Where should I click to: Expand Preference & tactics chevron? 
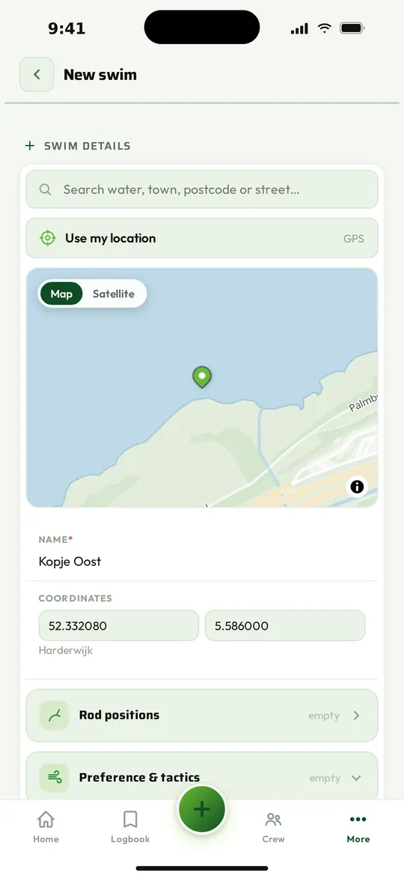[356, 778]
